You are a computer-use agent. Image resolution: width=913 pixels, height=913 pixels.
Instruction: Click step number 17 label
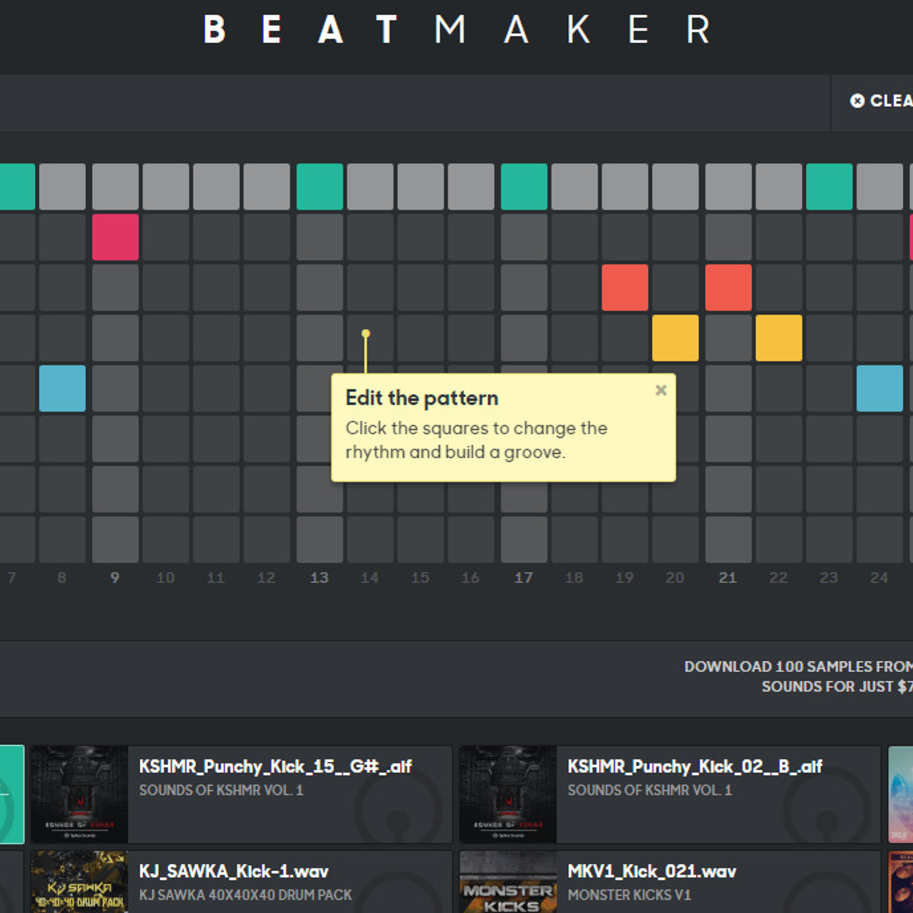tap(524, 578)
